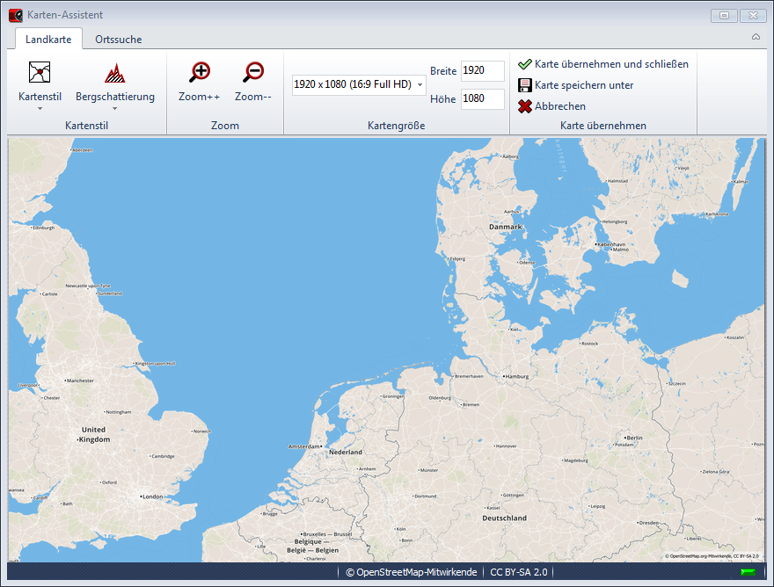This screenshot has height=587, width=774.
Task: Expand the Kartenstil dropdown arrow
Action: pos(40,109)
